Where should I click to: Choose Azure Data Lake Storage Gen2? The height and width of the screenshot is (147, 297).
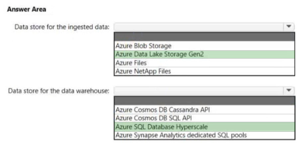point(204,54)
